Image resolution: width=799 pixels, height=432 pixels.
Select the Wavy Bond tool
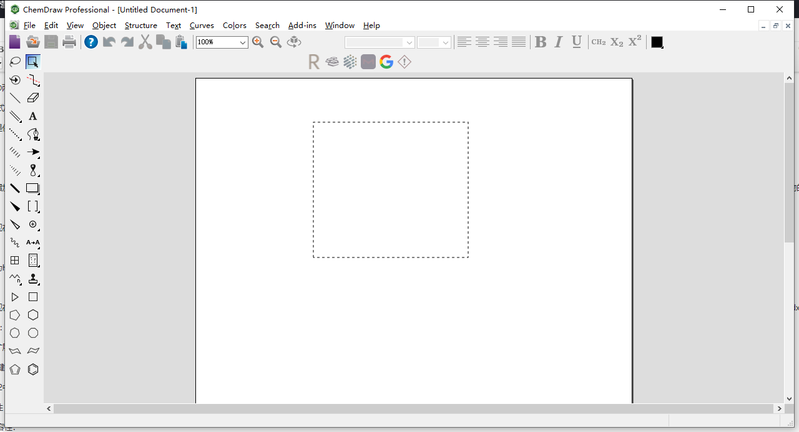point(15,242)
